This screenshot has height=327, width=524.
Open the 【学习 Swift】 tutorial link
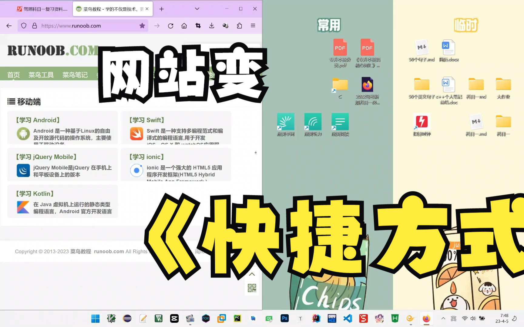(x=147, y=120)
